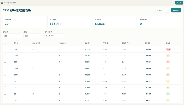Click the red priority badge for C002
This screenshot has height=105, width=184.
pos(168,49)
